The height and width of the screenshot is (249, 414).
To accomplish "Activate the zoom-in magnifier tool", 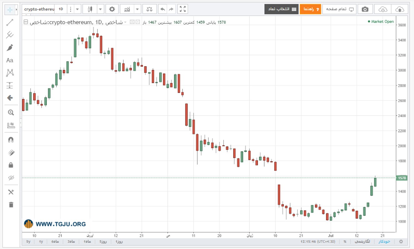I will tap(11, 112).
